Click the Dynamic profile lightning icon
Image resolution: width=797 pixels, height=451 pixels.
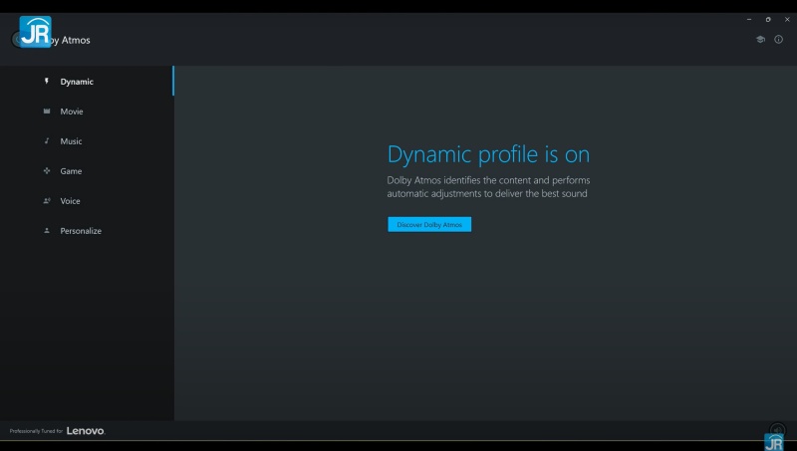(47, 82)
